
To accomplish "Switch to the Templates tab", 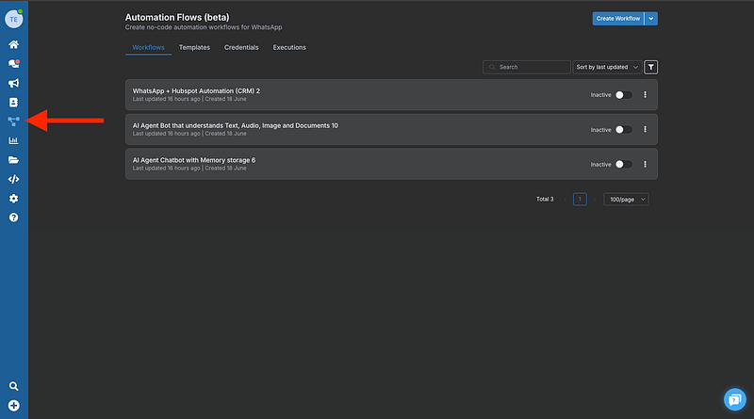I will [194, 47].
